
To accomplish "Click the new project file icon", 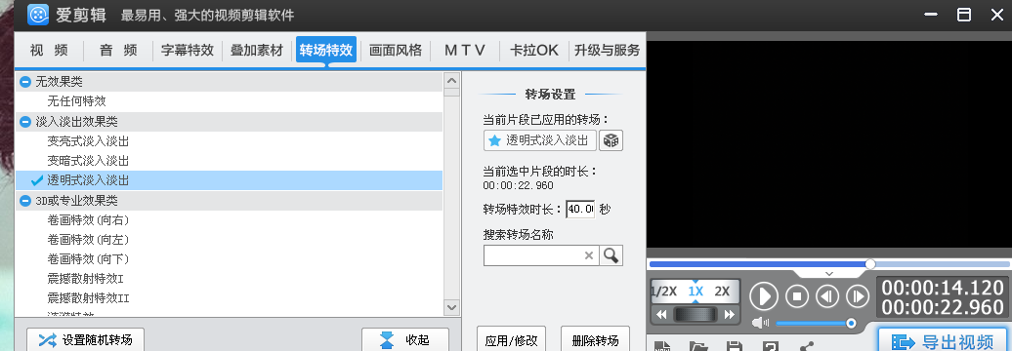I will coord(662,346).
